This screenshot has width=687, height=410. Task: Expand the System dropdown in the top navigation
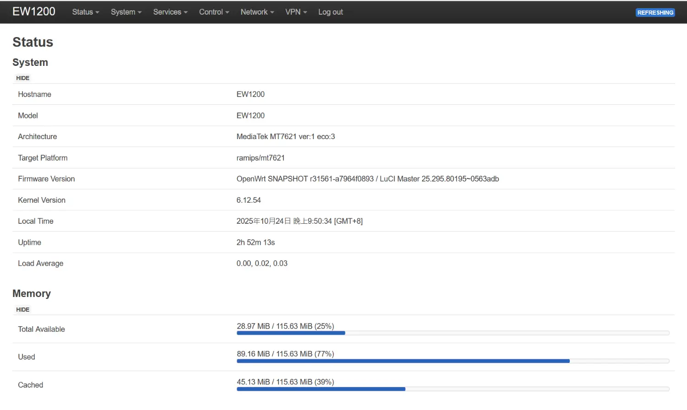(x=126, y=12)
